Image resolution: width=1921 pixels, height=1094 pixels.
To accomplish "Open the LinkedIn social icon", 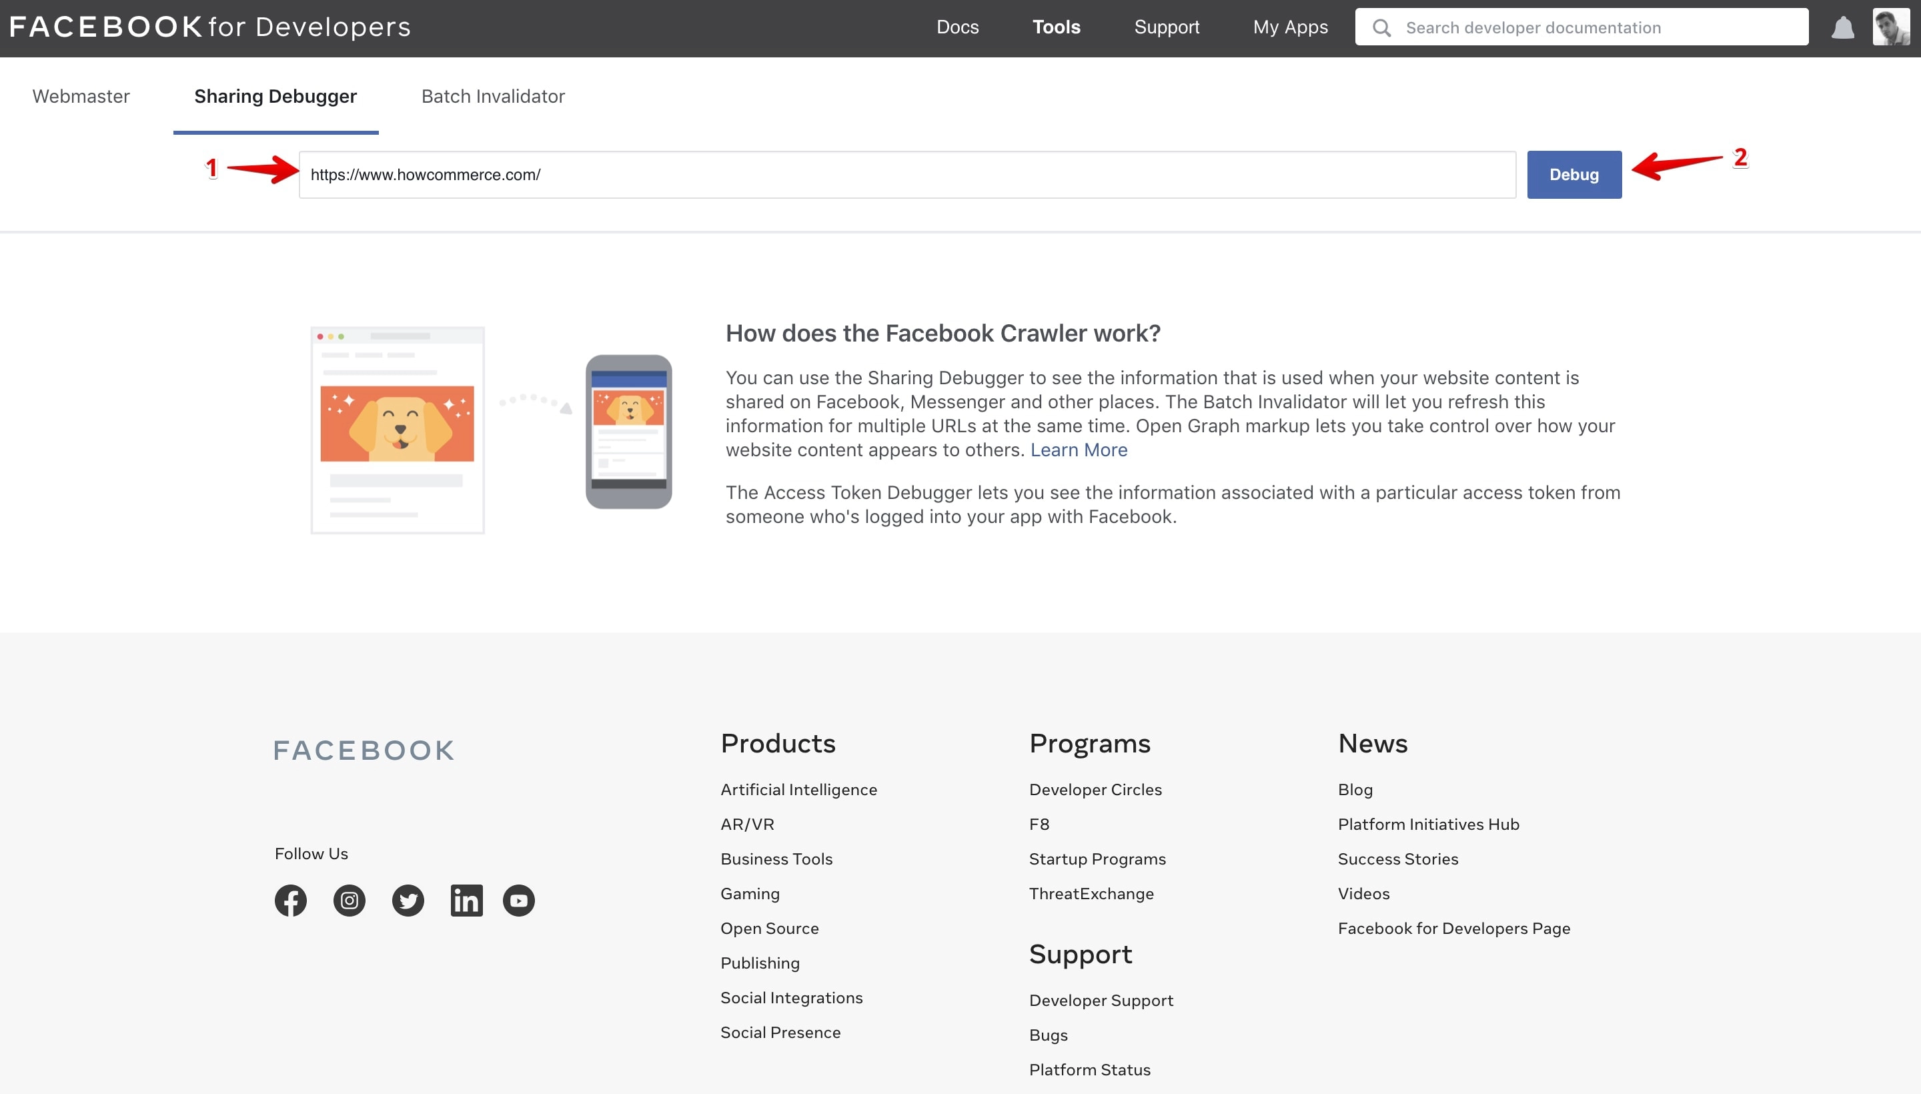I will click(466, 900).
